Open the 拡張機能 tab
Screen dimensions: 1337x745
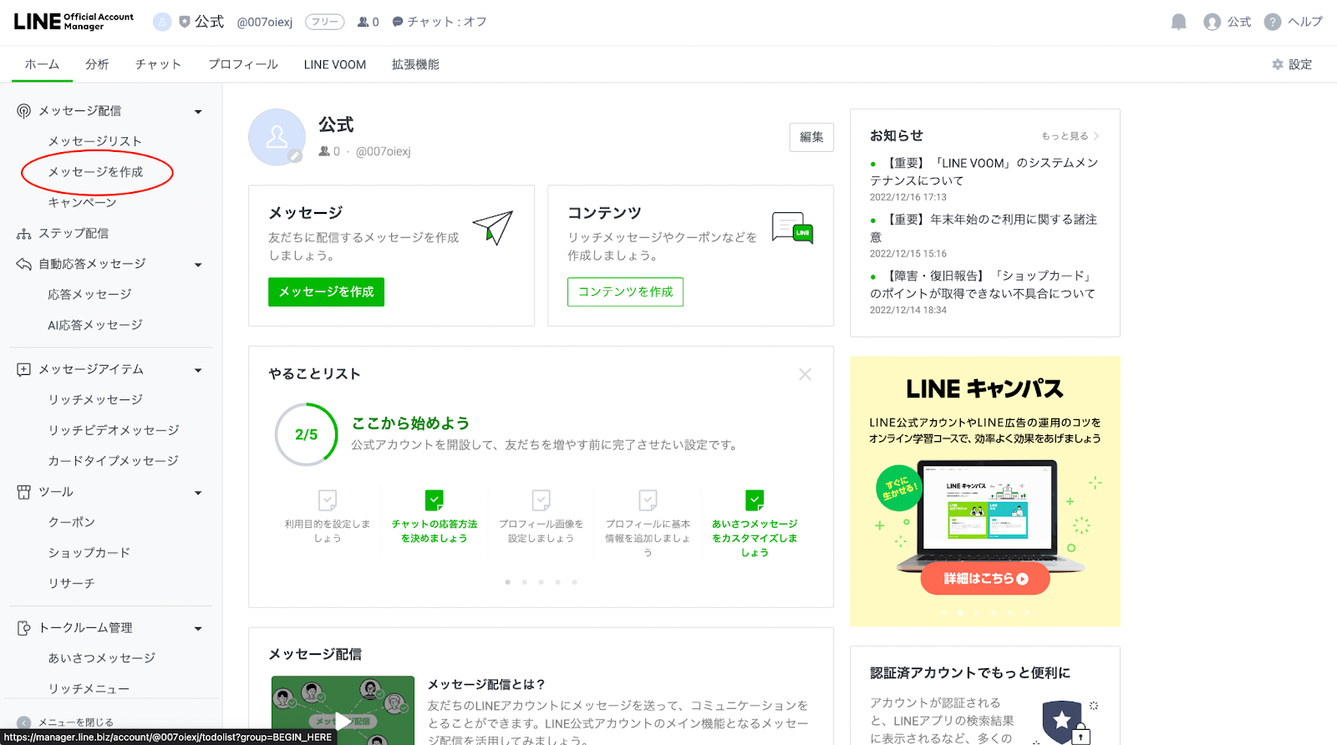(415, 64)
